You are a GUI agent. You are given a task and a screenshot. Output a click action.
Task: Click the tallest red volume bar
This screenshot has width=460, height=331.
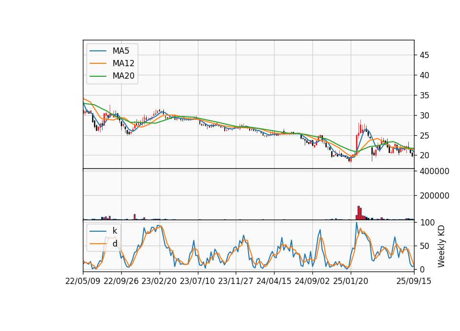point(358,213)
